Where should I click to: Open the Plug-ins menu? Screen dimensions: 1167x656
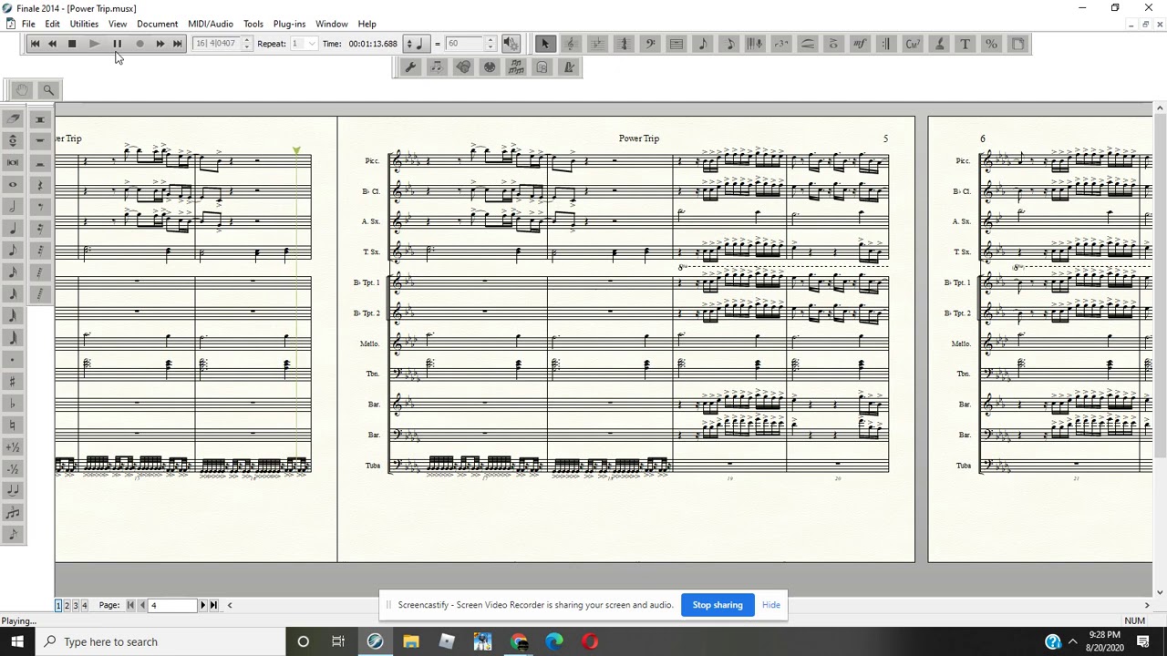click(289, 24)
